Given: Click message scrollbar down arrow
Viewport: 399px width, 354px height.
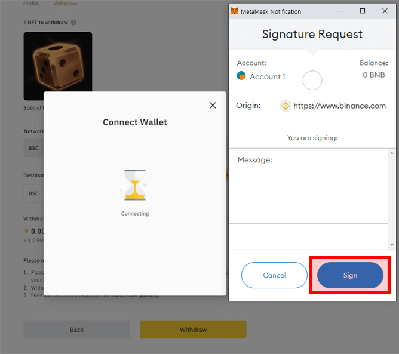Looking at the screenshot, I should tap(392, 245).
